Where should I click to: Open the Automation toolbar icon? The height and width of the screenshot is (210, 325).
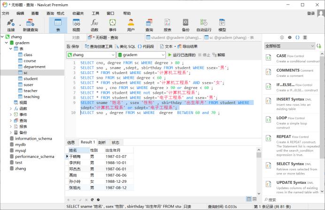[204, 25]
